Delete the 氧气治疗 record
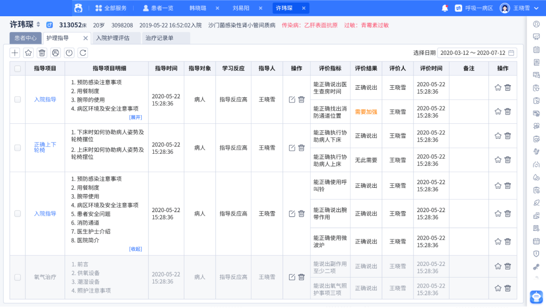Viewport: 546px width, 308px height. (x=302, y=277)
